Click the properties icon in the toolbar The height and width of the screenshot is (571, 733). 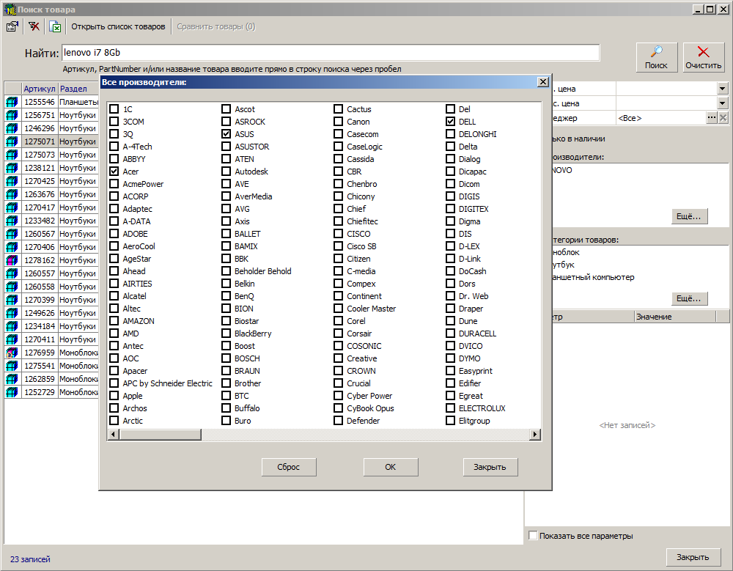(12, 26)
